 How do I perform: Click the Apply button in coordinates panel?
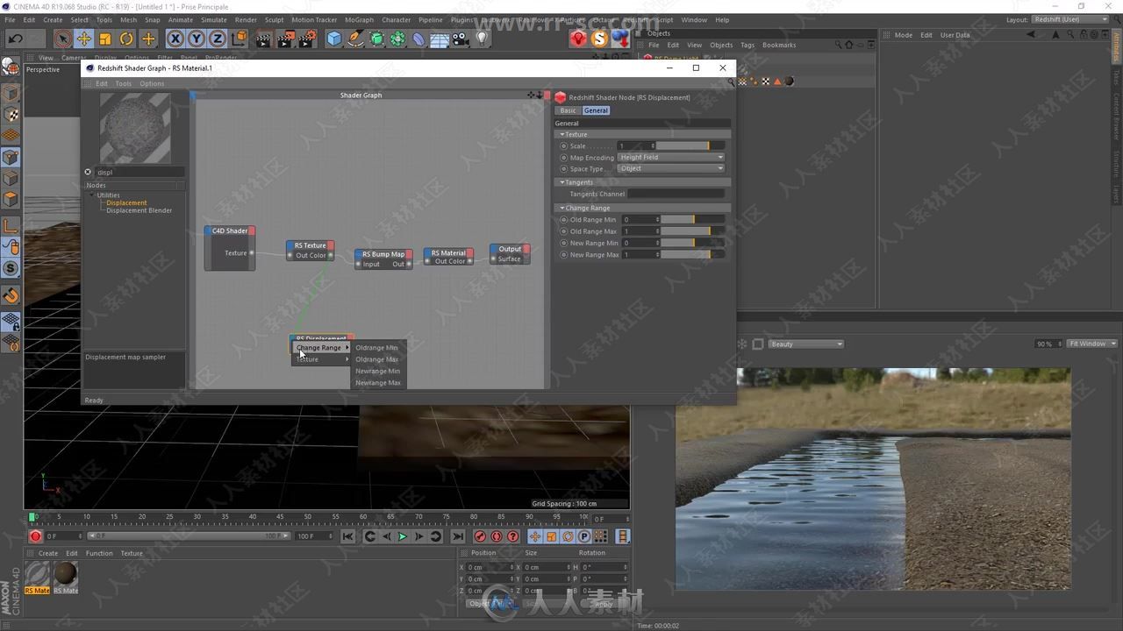click(604, 604)
